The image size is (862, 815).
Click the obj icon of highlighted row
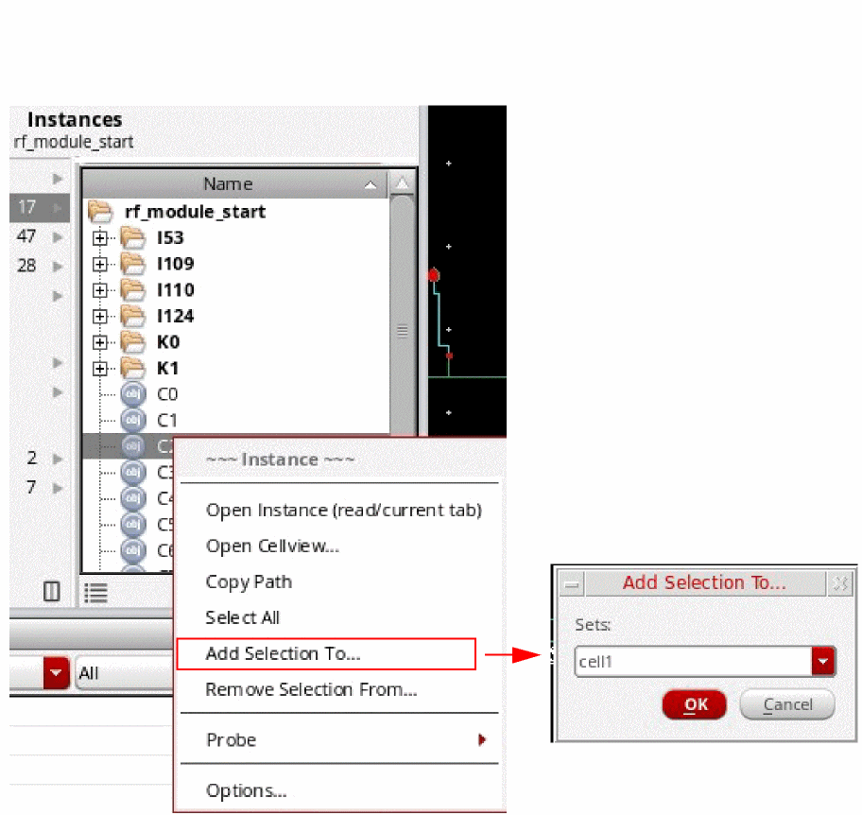pos(133,446)
